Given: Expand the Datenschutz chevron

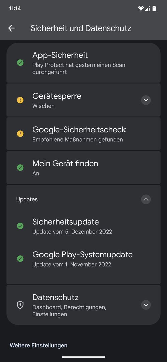Looking at the screenshot, I should (146, 305).
